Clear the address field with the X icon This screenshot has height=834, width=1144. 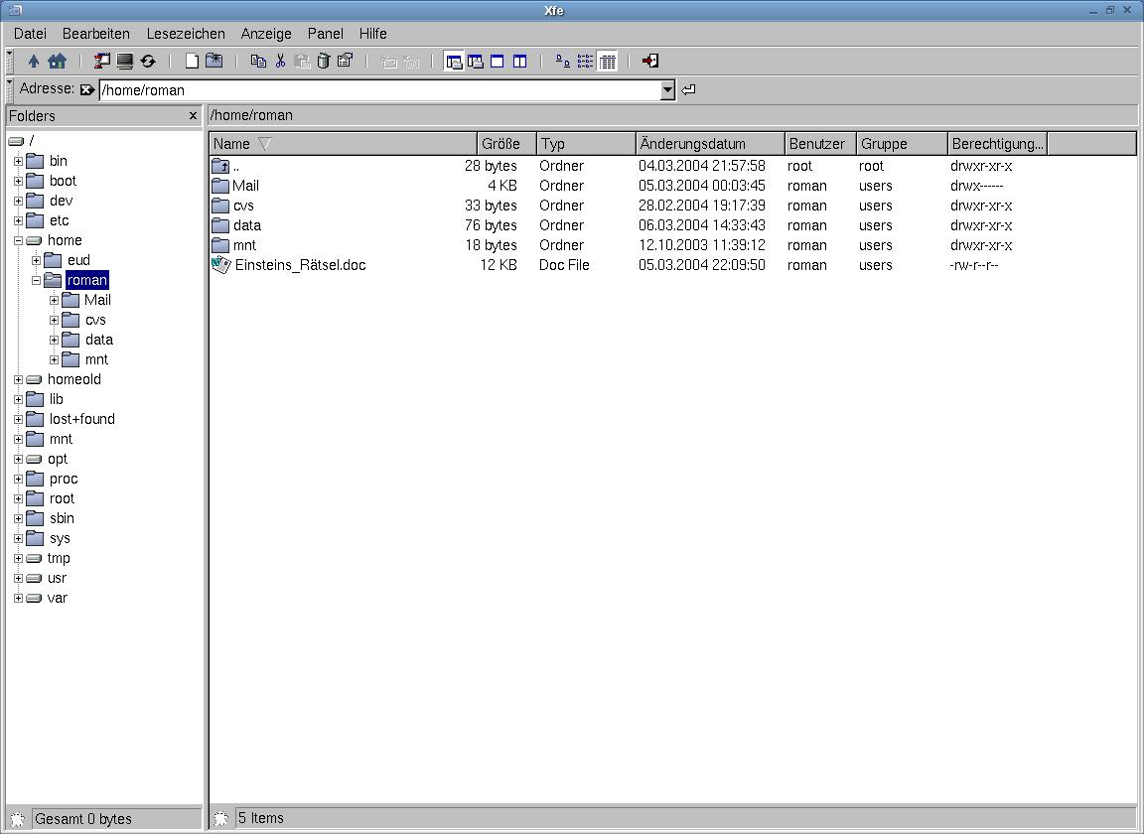point(87,90)
